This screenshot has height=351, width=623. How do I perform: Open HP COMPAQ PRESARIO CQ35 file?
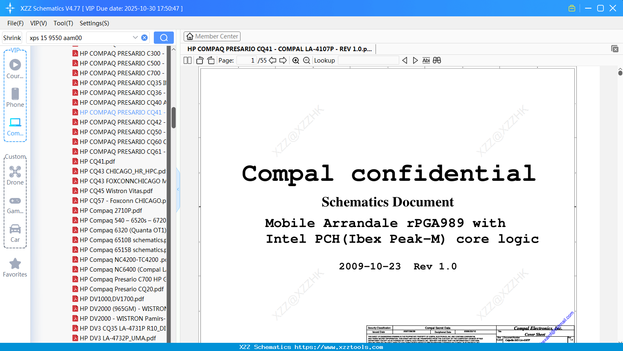(119, 83)
